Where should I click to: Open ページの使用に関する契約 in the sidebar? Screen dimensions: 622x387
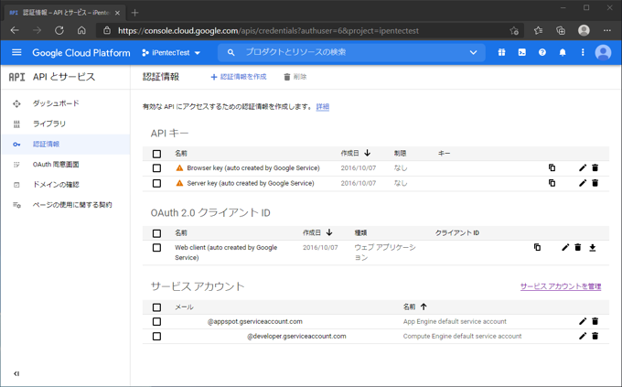[x=72, y=205]
